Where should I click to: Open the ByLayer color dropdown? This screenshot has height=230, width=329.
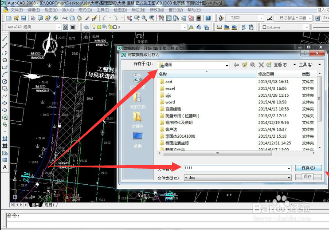[306, 27]
